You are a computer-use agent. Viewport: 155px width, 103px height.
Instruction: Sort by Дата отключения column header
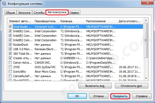[x=130, y=21]
